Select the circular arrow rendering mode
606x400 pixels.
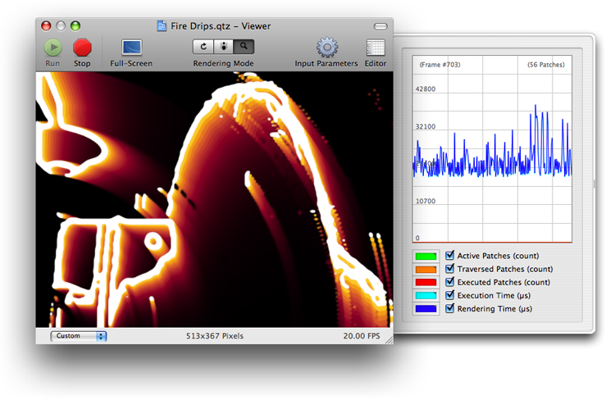[x=203, y=47]
